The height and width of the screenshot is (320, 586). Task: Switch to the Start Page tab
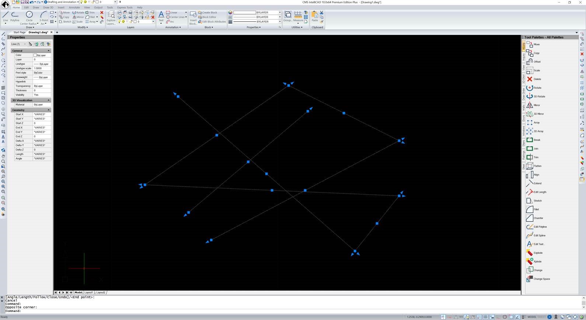point(19,32)
